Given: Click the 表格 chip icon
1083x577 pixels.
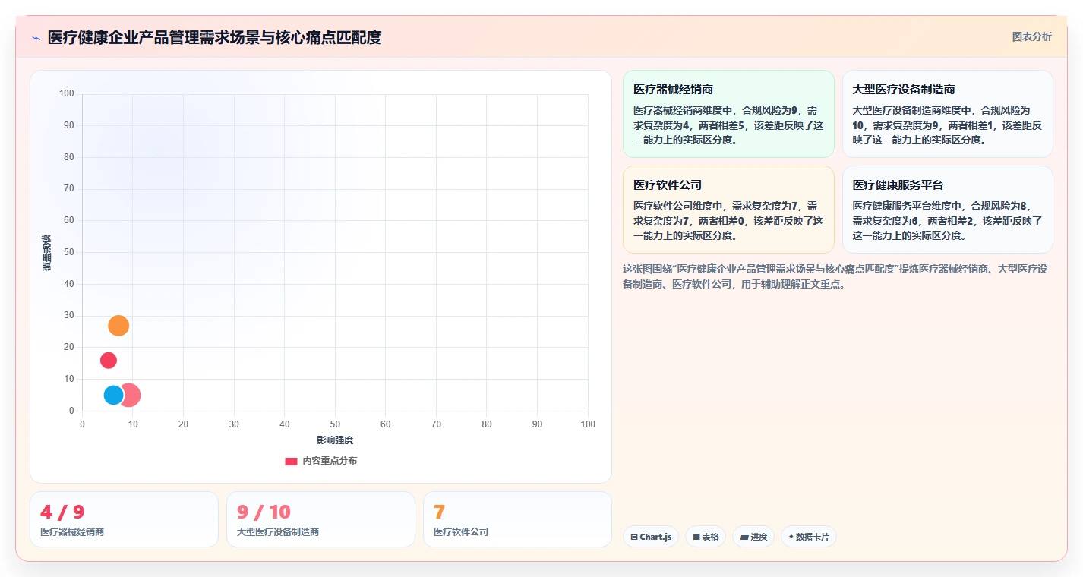Looking at the screenshot, I should click(696, 537).
